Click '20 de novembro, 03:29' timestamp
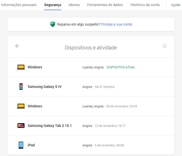 pyautogui.click(x=122, y=106)
